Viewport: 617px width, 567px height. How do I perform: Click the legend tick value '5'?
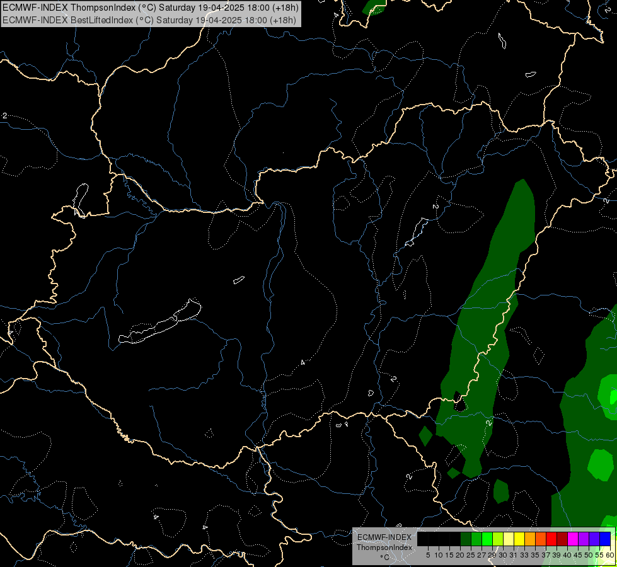pyautogui.click(x=428, y=555)
